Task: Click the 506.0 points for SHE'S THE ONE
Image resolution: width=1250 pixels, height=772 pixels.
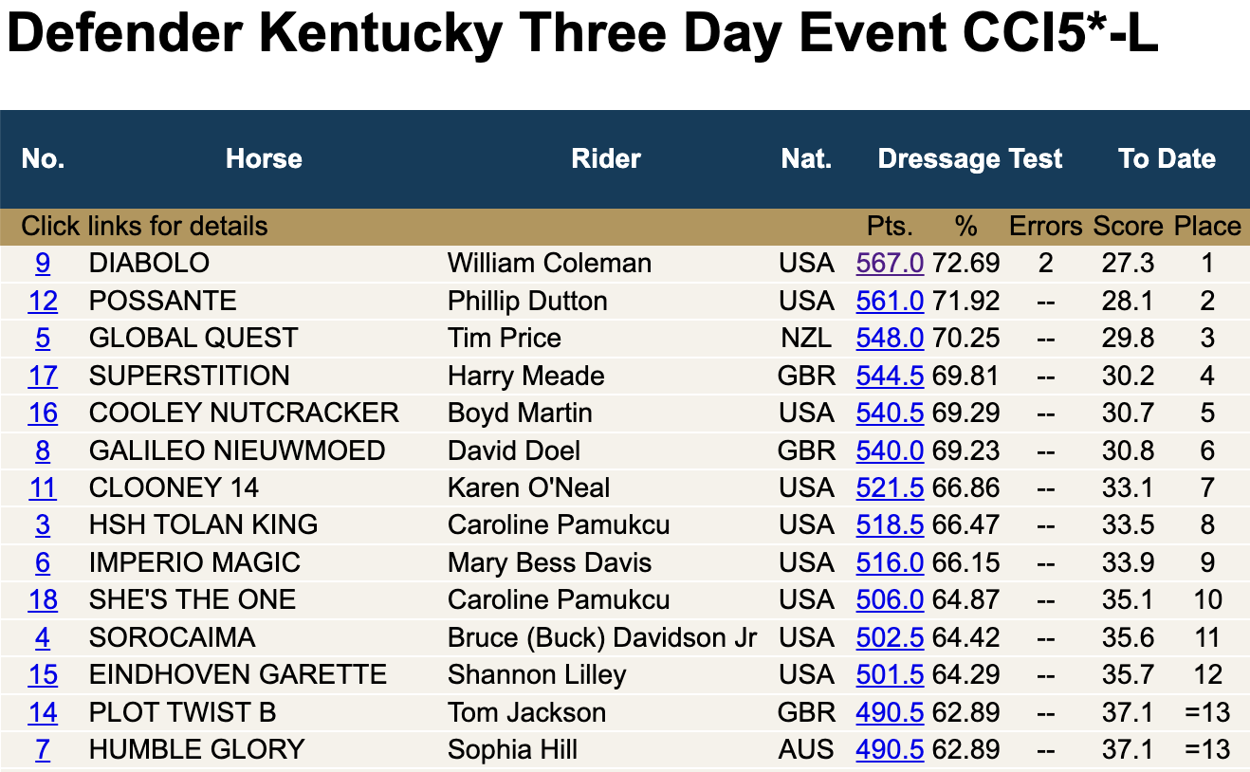Action: click(889, 600)
